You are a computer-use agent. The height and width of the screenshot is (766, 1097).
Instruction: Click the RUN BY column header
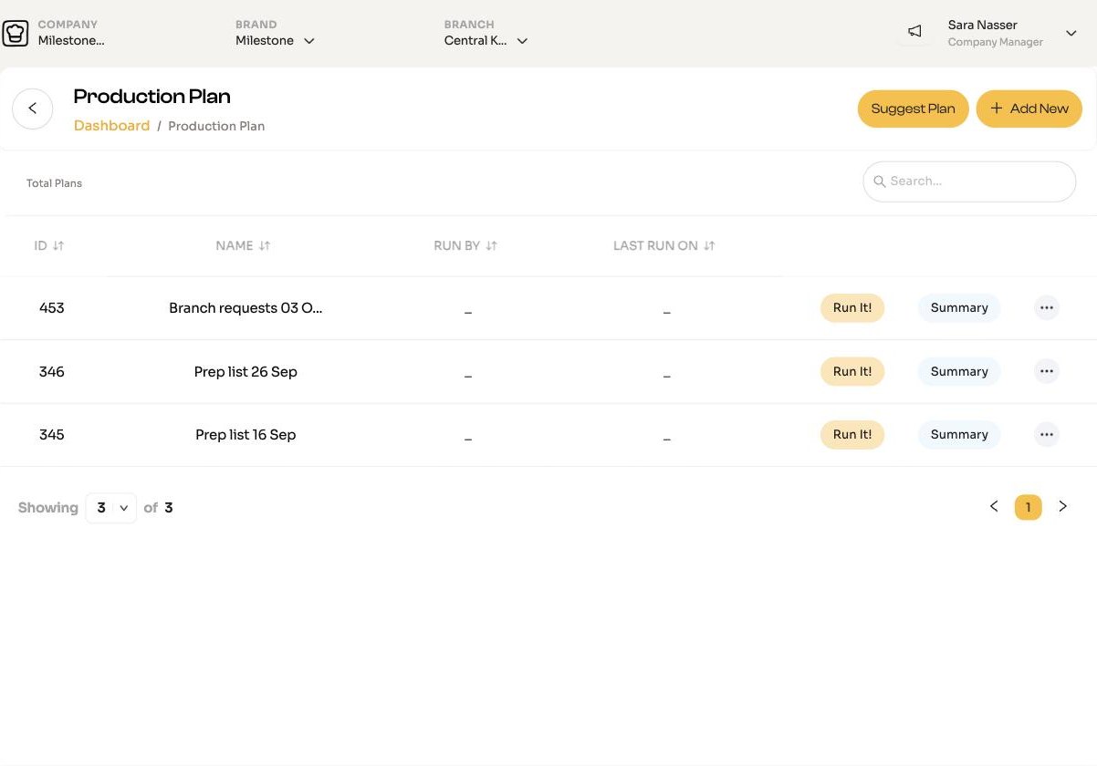[456, 246]
